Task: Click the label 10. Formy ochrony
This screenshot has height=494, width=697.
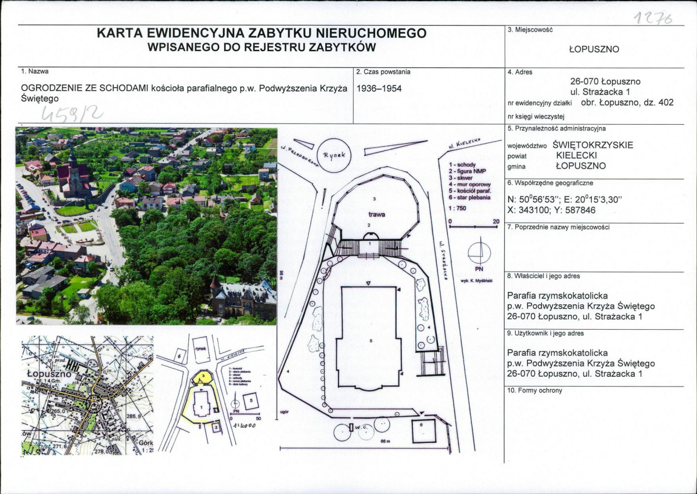Action: pyautogui.click(x=535, y=391)
